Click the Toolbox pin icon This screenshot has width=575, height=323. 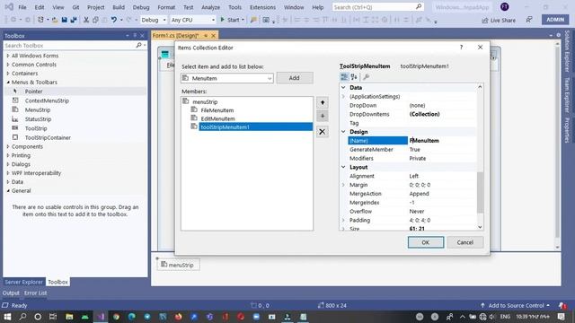135,36
